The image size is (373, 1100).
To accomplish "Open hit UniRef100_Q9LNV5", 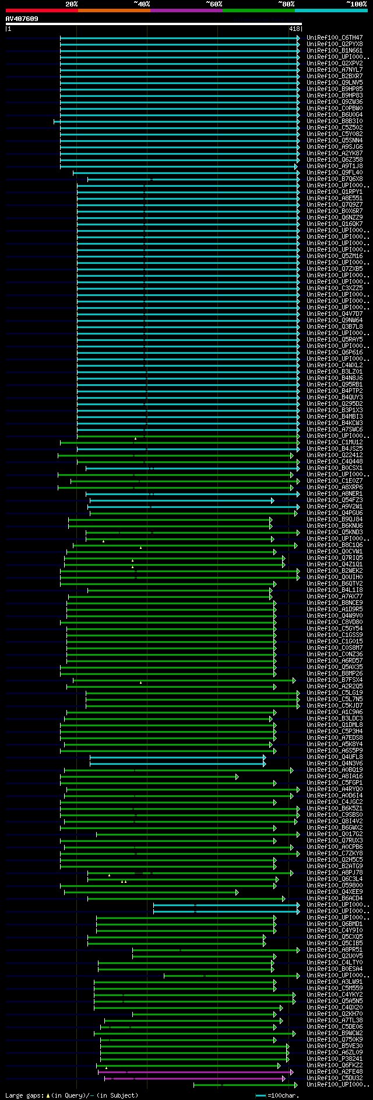I will pyautogui.click(x=335, y=82).
